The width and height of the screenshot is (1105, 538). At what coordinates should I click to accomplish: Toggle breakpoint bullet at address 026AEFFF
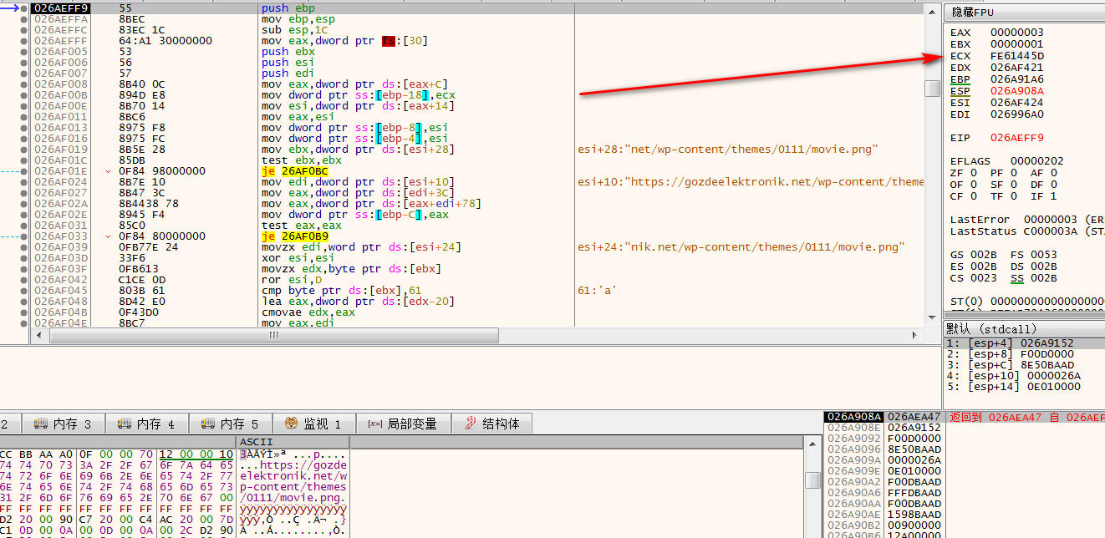[x=23, y=41]
